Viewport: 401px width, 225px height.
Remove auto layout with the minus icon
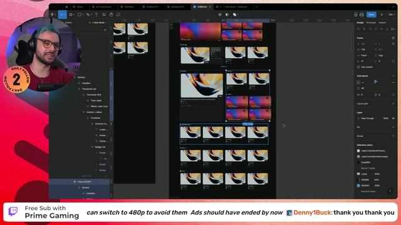point(393,76)
